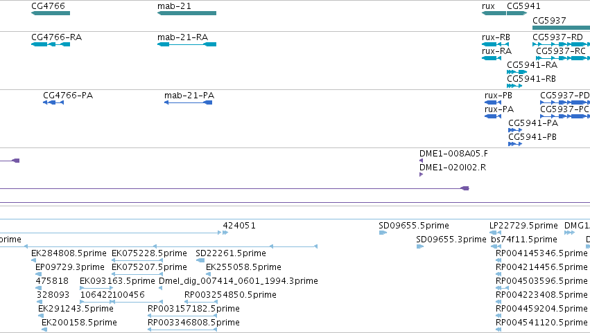Select protein CG5937-PD feature
The height and width of the screenshot is (333, 590).
pyautogui.click(x=565, y=102)
